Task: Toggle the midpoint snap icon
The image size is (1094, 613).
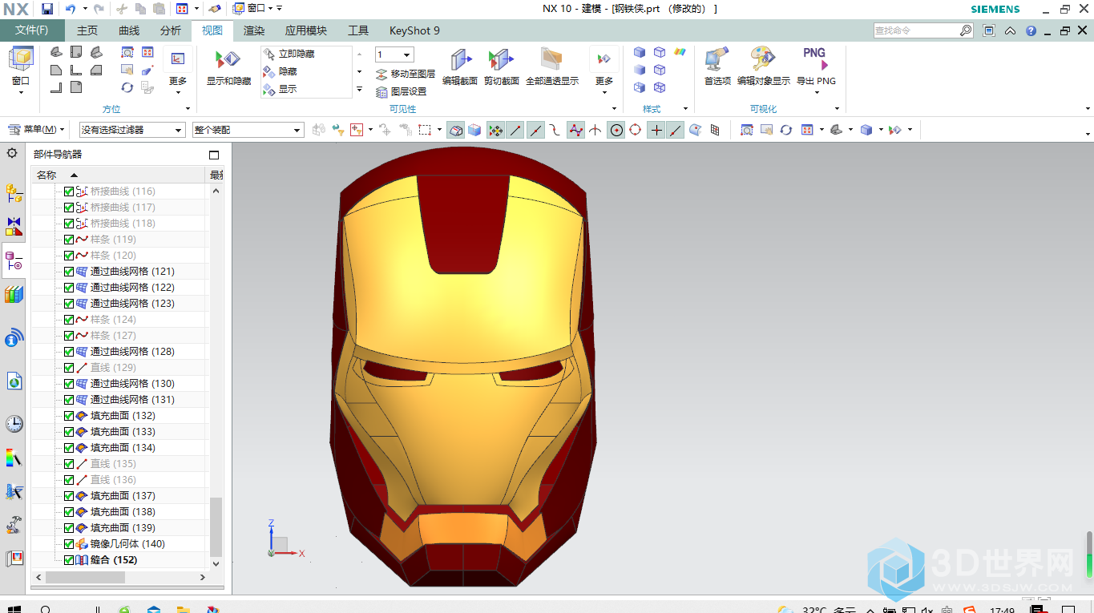Action: pyautogui.click(x=535, y=130)
